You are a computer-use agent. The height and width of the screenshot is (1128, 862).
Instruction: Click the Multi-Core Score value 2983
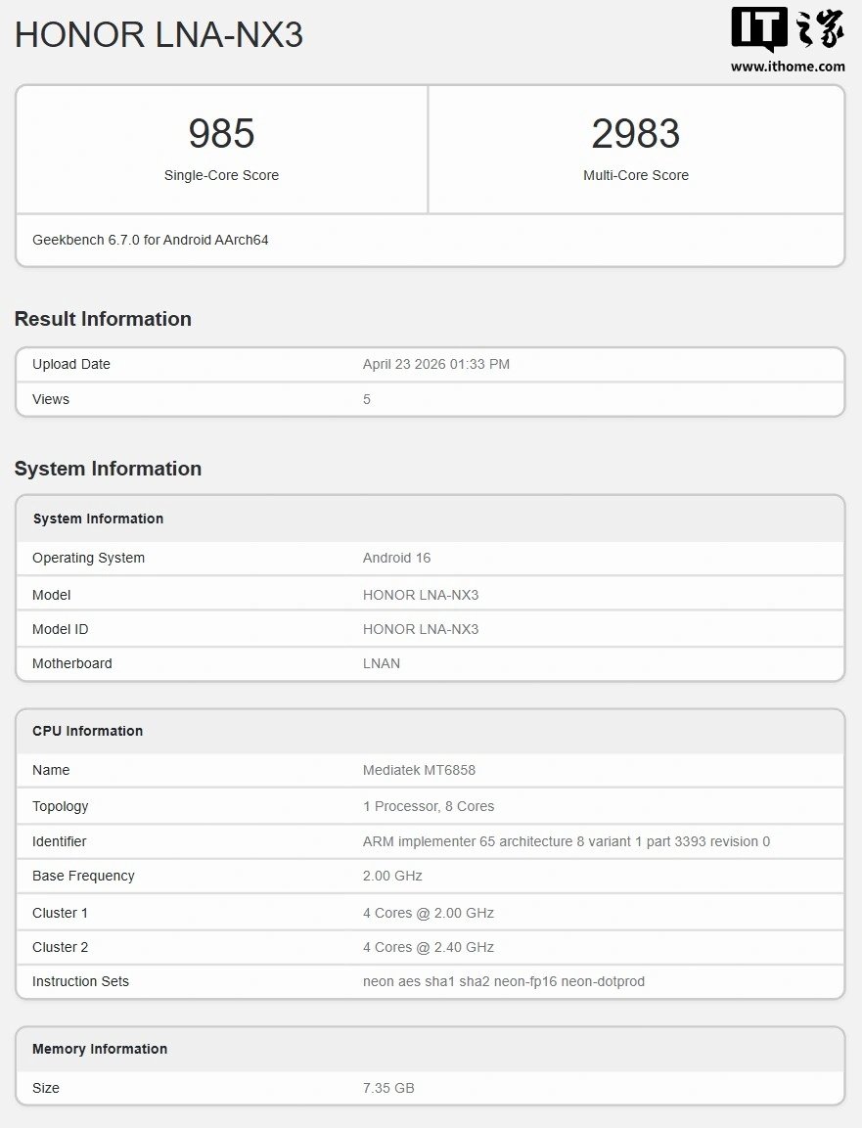pyautogui.click(x=637, y=134)
